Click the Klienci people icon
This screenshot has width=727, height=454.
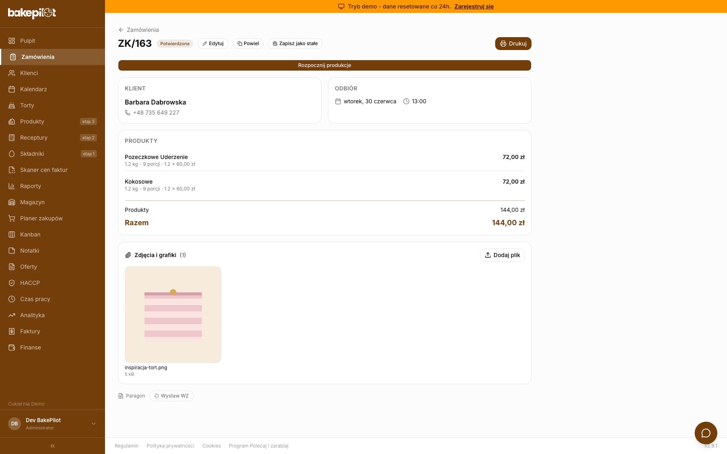[x=12, y=73]
